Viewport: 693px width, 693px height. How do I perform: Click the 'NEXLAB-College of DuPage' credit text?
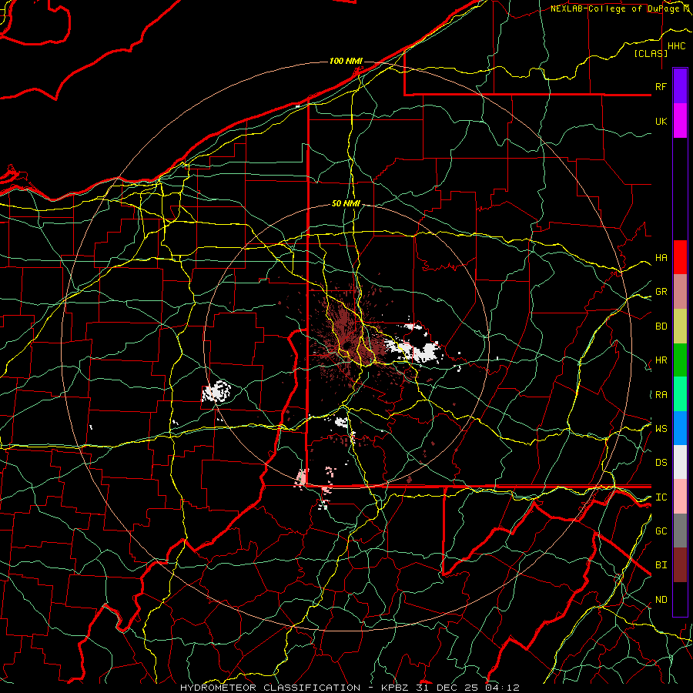point(616,8)
